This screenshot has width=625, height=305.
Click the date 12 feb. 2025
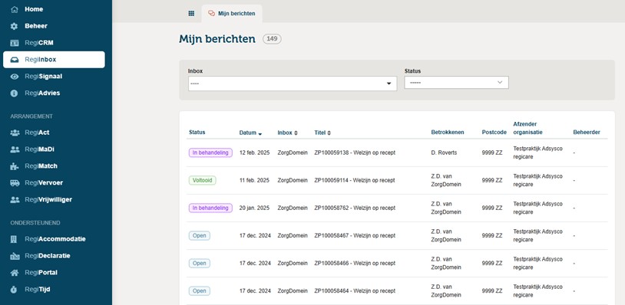click(x=254, y=152)
